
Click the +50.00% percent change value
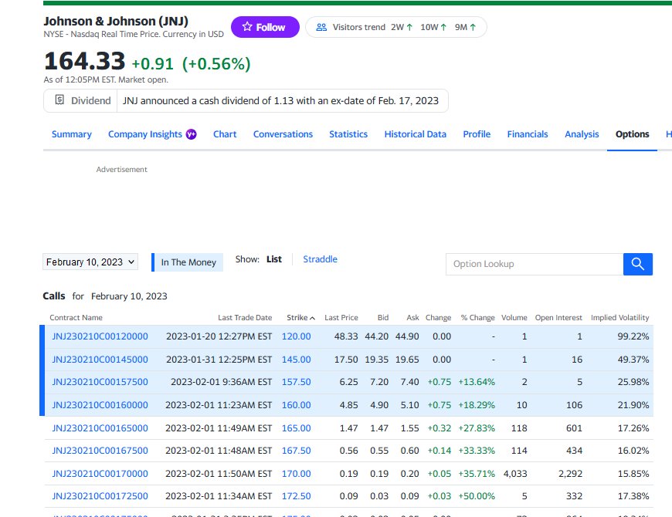point(477,496)
